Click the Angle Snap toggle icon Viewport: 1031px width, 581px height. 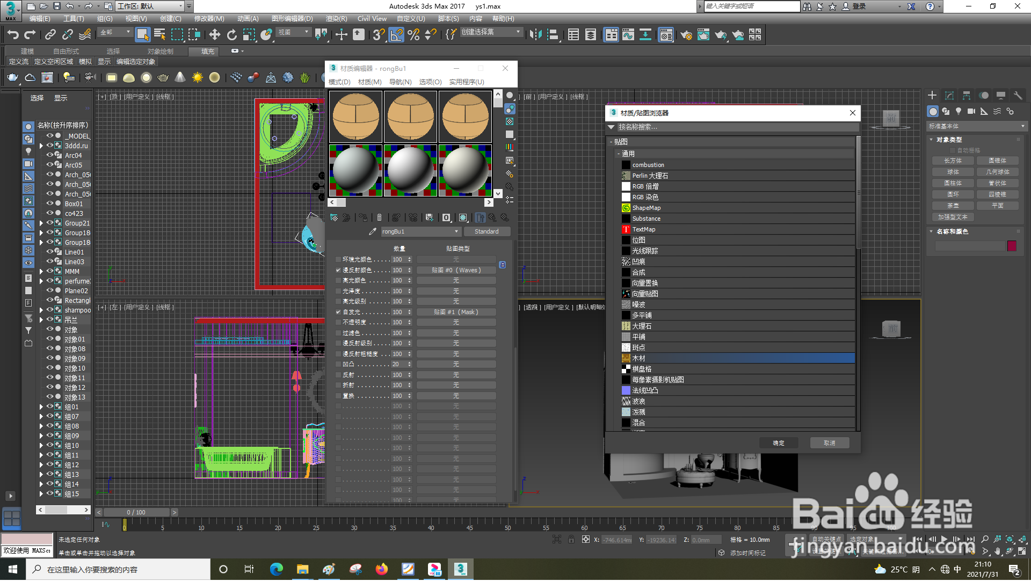click(x=396, y=35)
